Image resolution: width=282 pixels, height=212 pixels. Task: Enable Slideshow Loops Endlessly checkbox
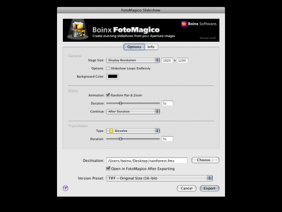(x=108, y=68)
